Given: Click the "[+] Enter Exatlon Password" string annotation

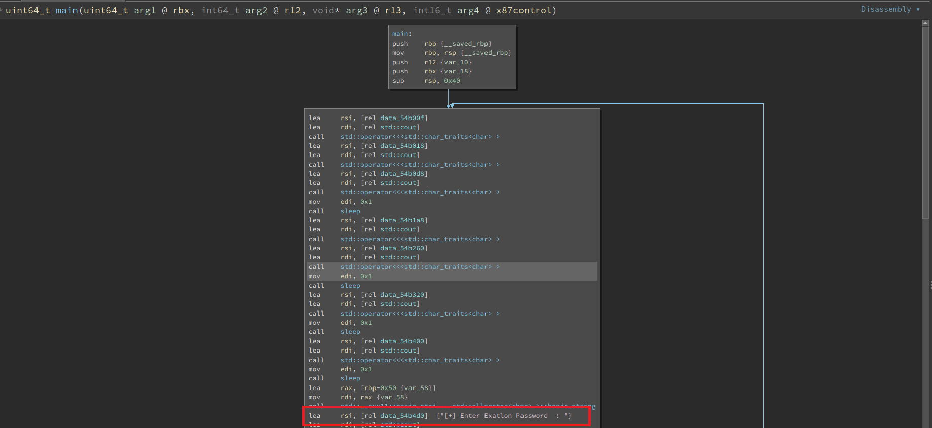Looking at the screenshot, I should 504,416.
